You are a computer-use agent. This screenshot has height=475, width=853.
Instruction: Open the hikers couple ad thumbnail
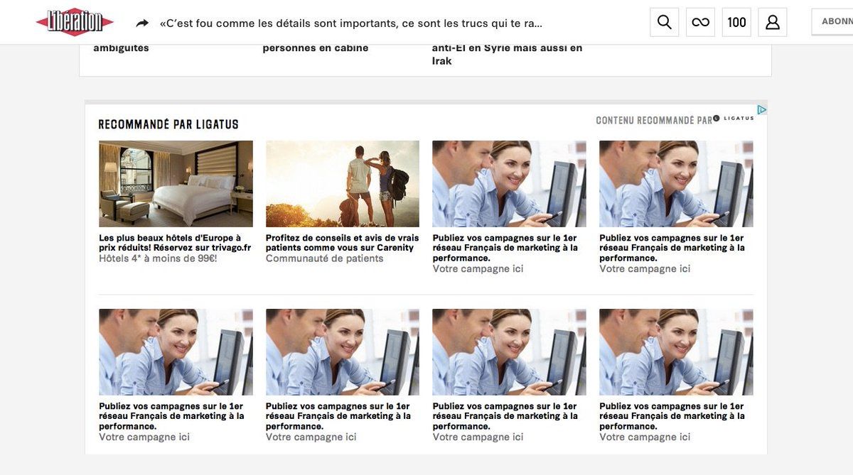[342, 183]
